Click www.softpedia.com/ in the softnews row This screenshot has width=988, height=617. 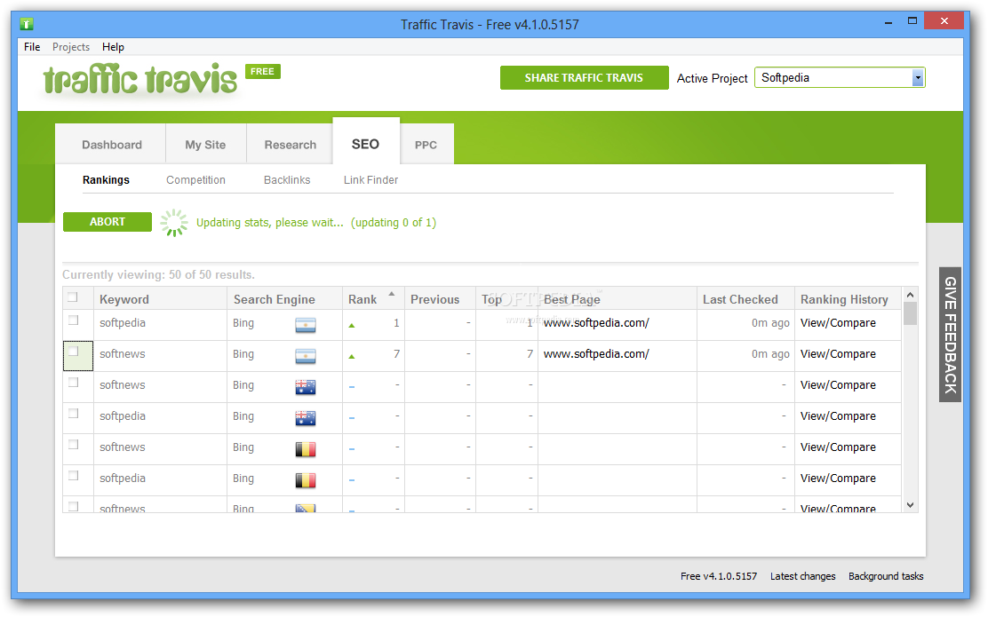pos(596,354)
